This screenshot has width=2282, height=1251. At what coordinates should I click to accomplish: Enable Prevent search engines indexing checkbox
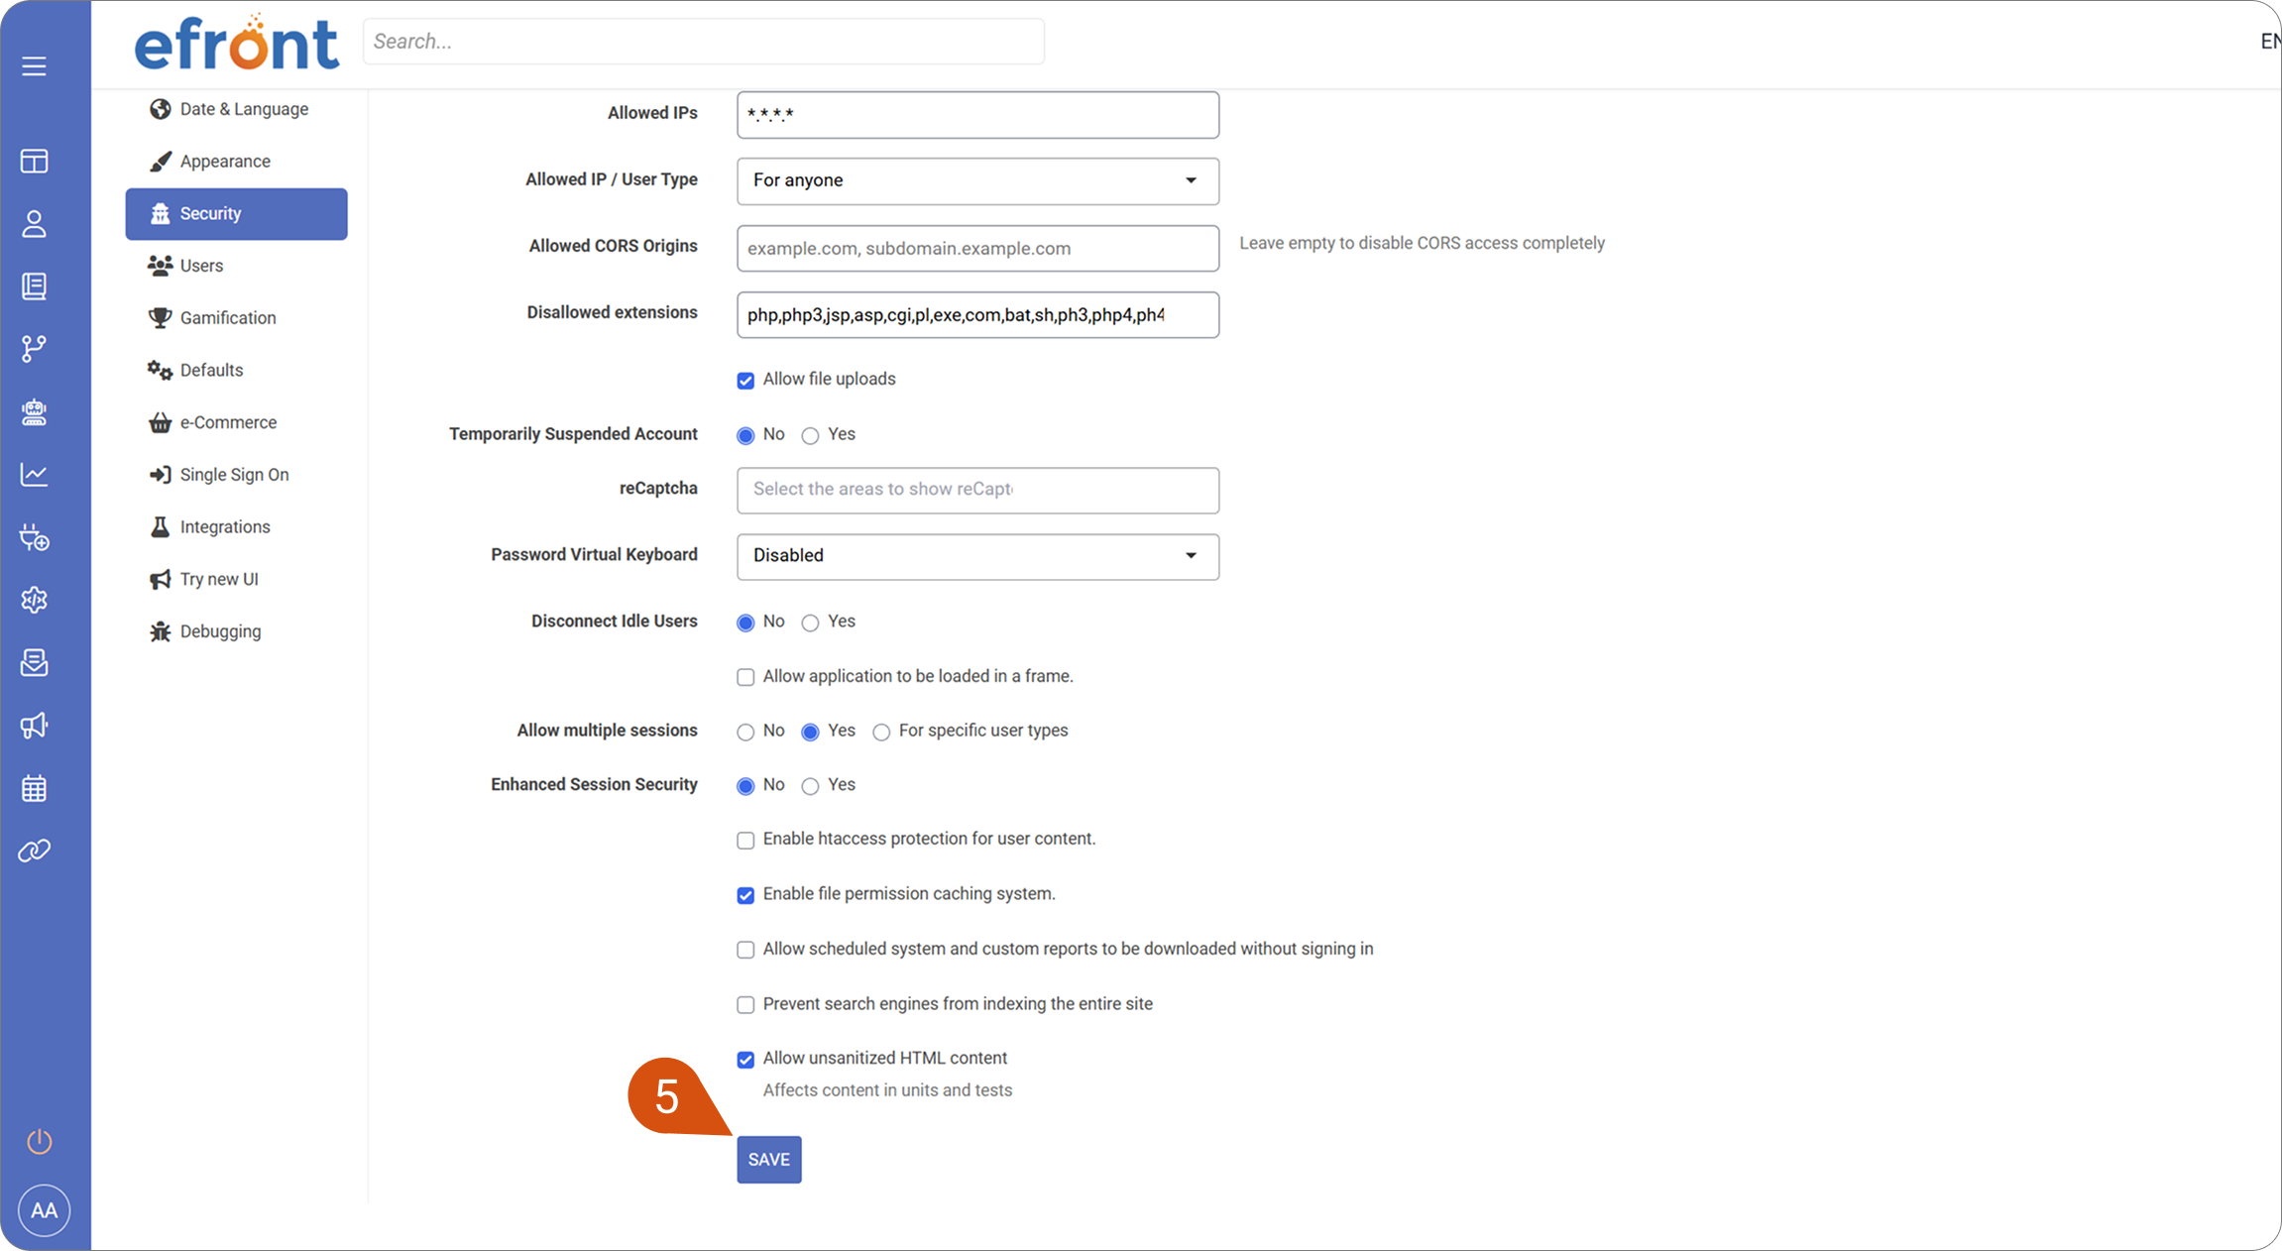click(x=745, y=1005)
